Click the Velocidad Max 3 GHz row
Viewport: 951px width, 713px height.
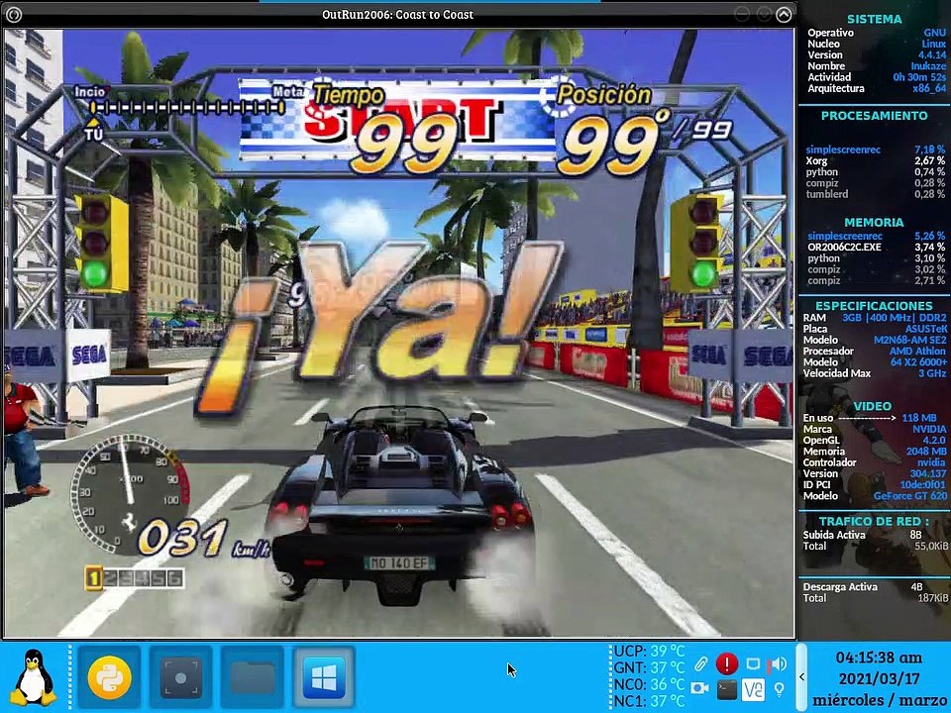(x=875, y=373)
